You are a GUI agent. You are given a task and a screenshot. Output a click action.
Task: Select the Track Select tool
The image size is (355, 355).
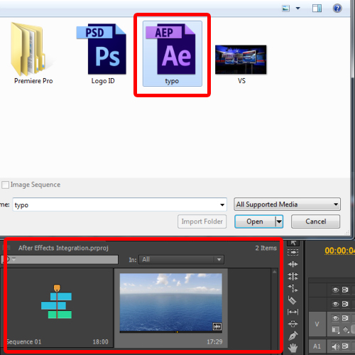(x=293, y=253)
